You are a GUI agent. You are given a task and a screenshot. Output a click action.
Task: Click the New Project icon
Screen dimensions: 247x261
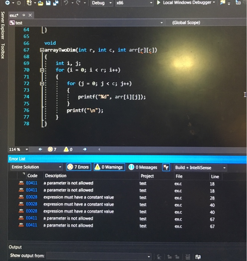click(x=29, y=3)
